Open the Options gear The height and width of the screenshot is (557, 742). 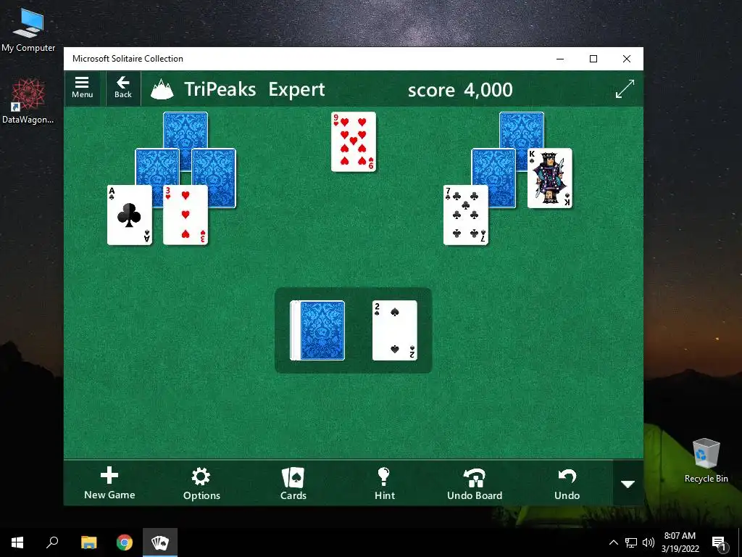tap(201, 483)
